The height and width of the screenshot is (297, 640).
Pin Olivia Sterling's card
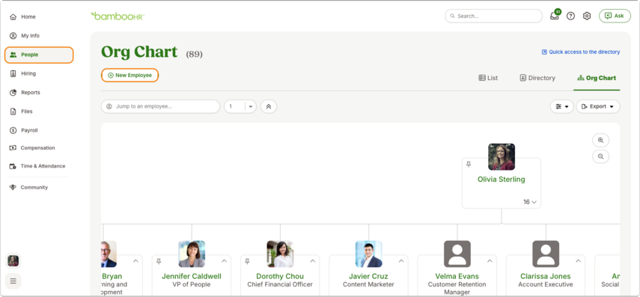click(469, 164)
